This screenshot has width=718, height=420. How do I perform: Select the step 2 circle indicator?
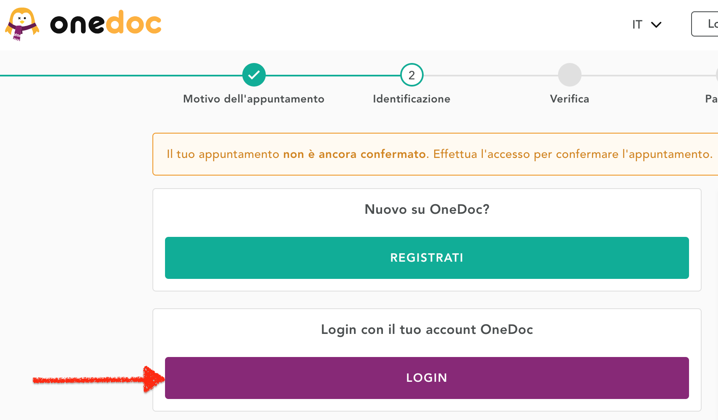[412, 75]
